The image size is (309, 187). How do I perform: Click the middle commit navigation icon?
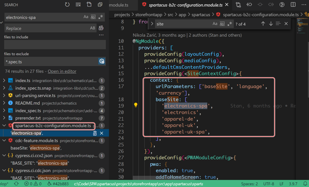(260, 4)
